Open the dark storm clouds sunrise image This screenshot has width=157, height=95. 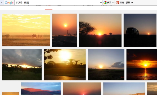coord(22,65)
